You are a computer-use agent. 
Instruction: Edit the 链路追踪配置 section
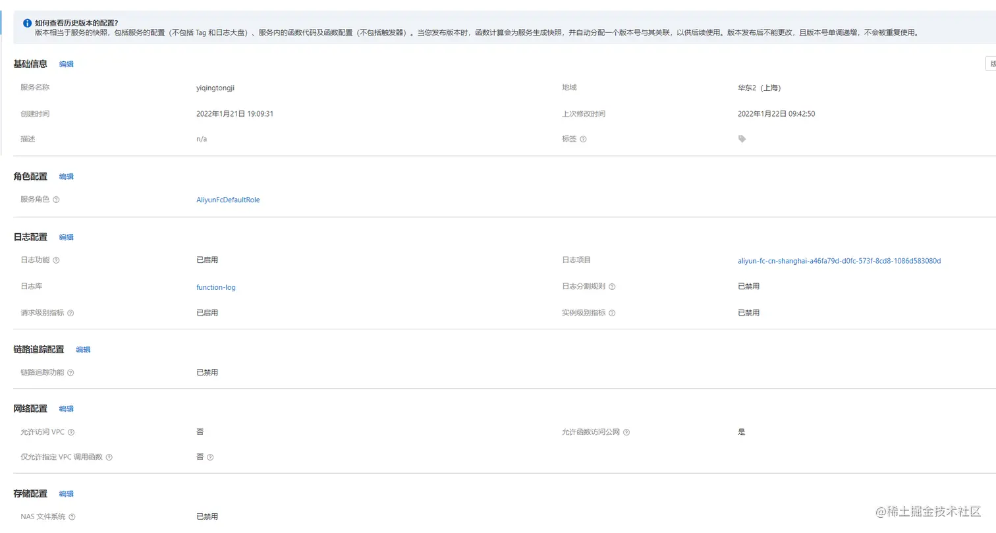pos(83,350)
